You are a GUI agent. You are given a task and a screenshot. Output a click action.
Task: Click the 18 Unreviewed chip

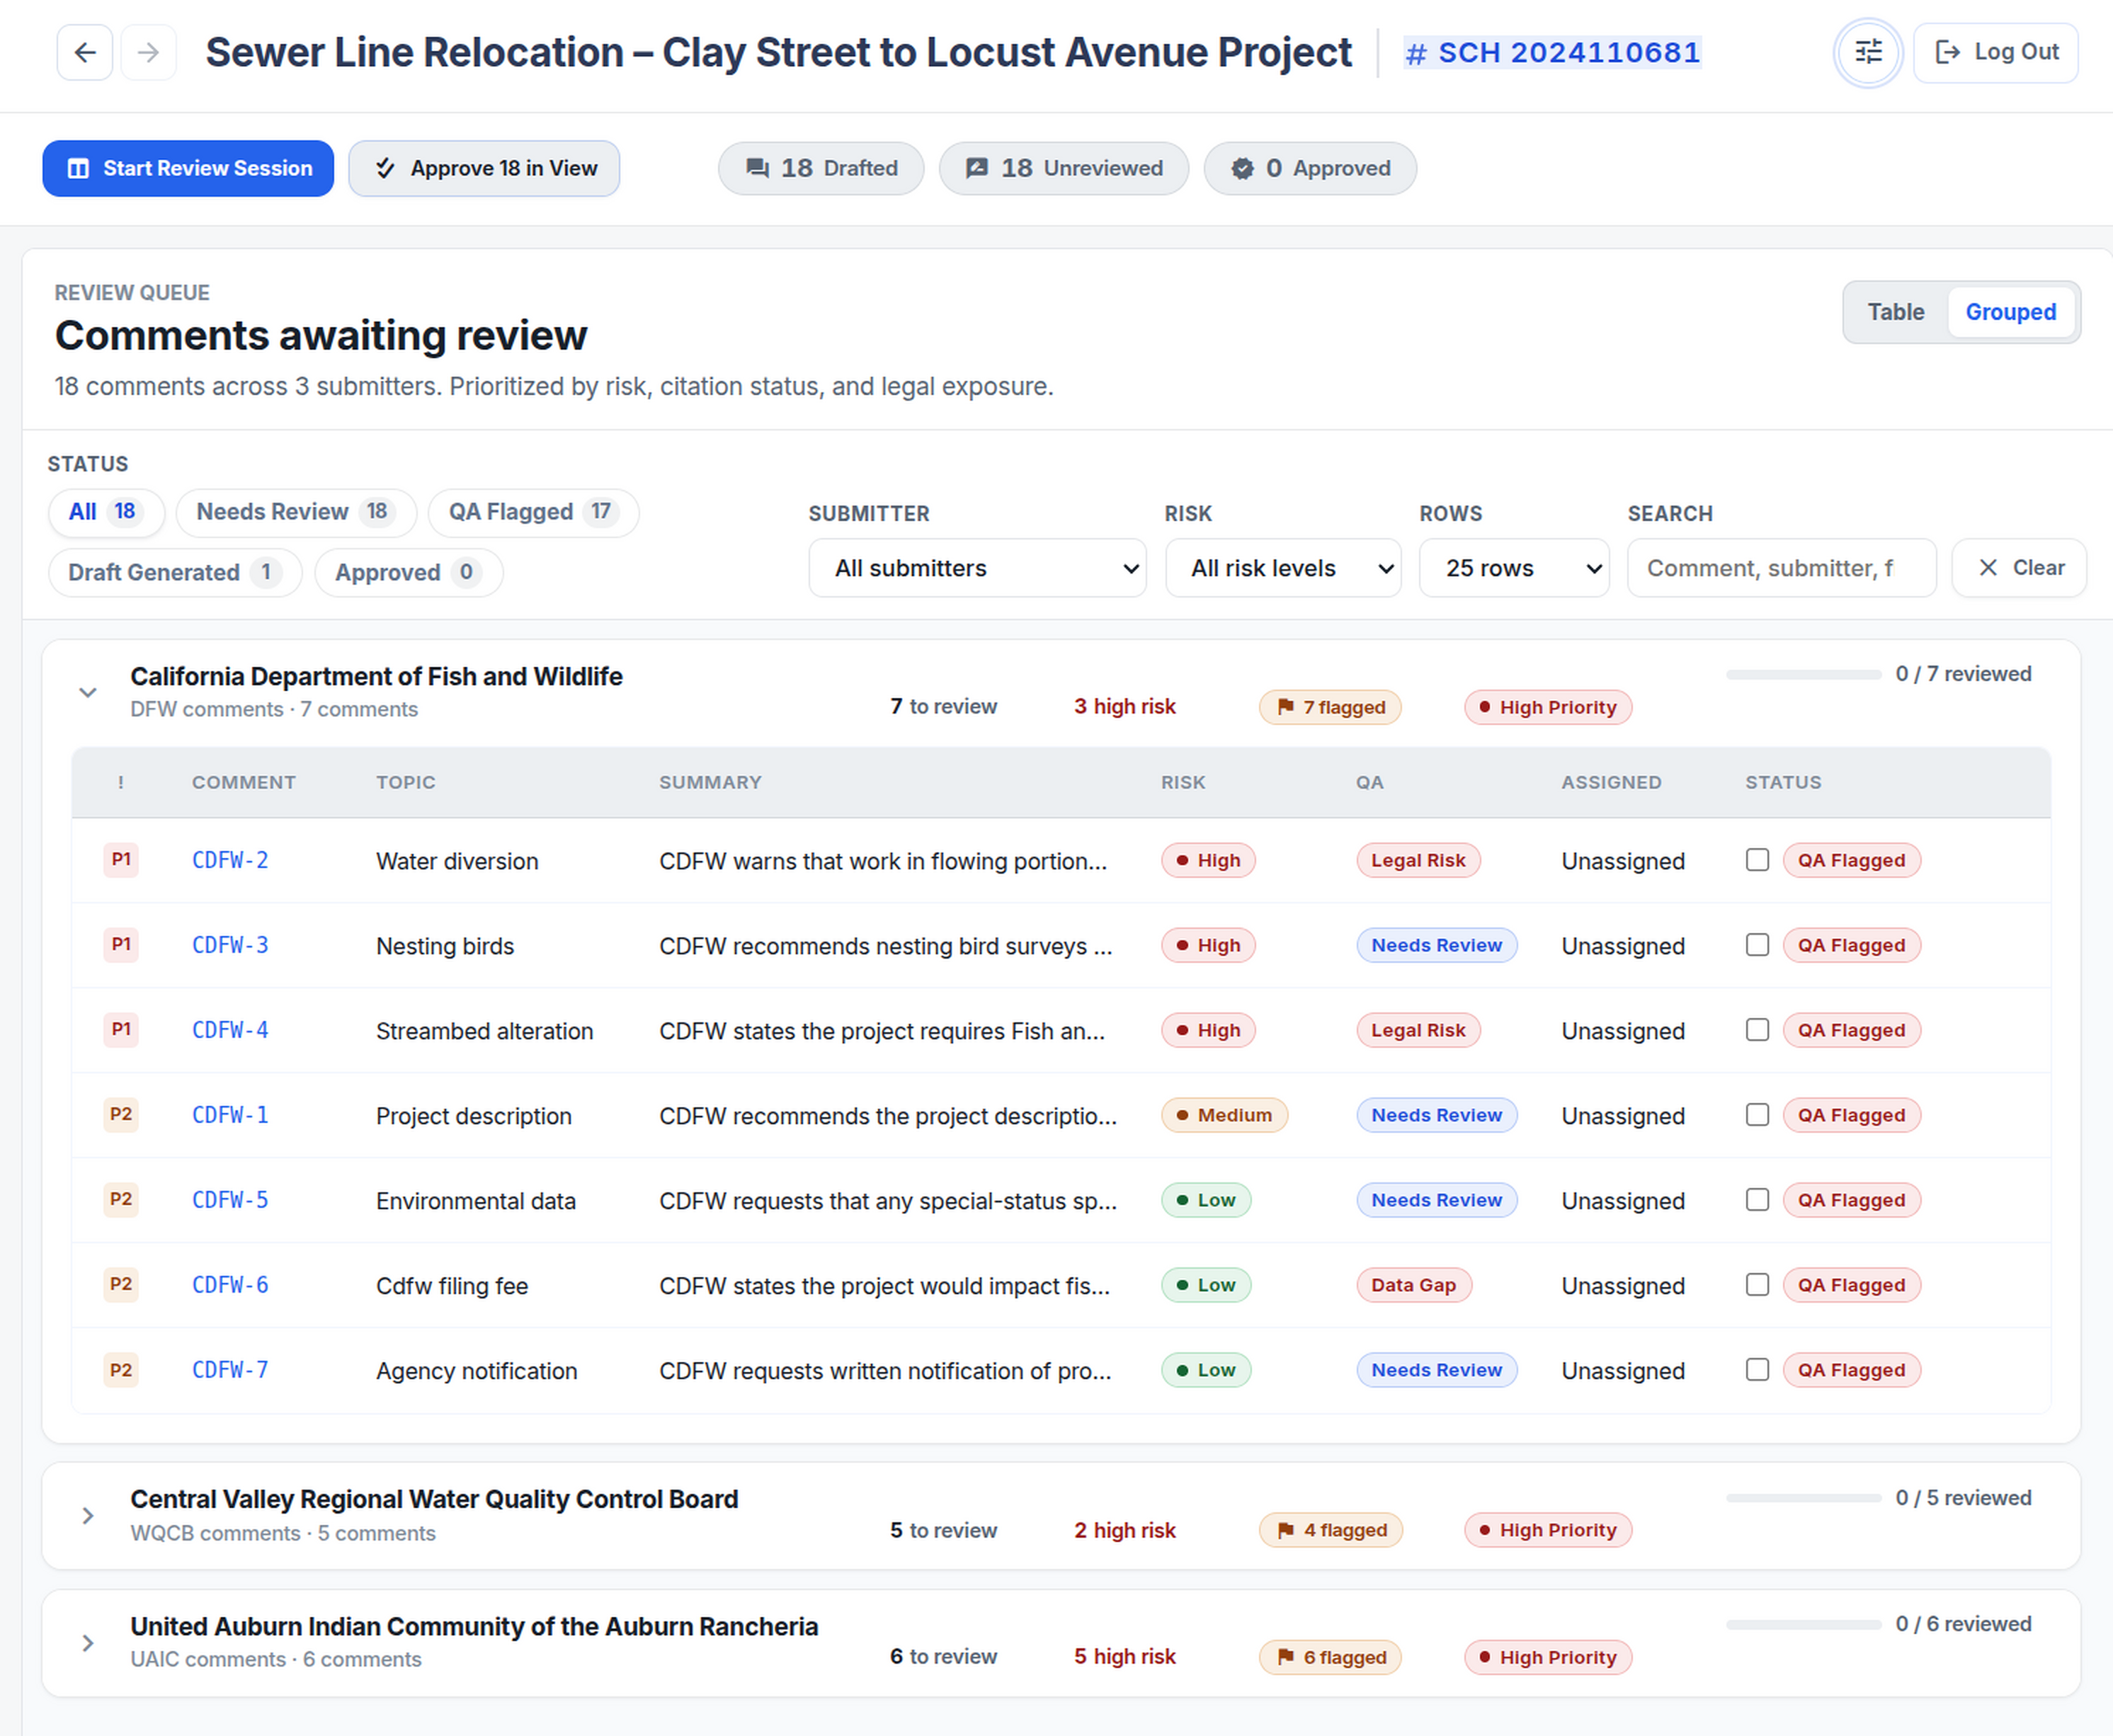(x=1064, y=168)
